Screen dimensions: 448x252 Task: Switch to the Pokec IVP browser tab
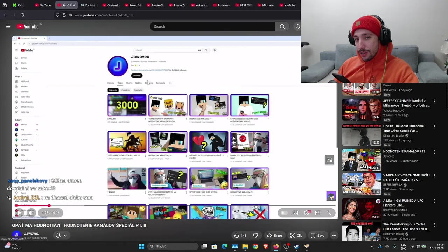pyautogui.click(x=132, y=5)
